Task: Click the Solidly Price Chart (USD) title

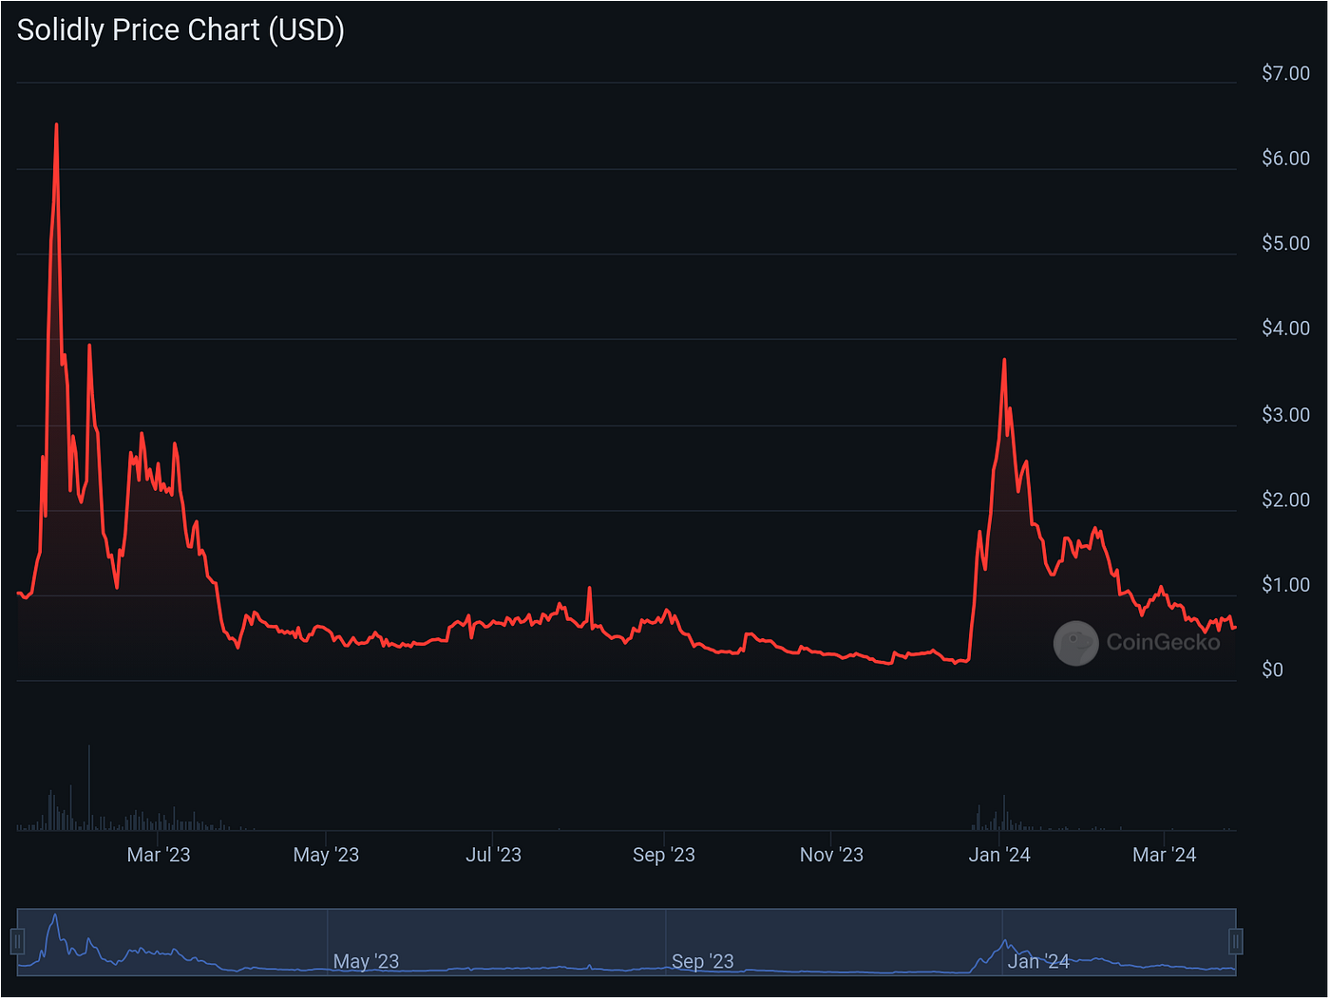Action: click(x=180, y=30)
